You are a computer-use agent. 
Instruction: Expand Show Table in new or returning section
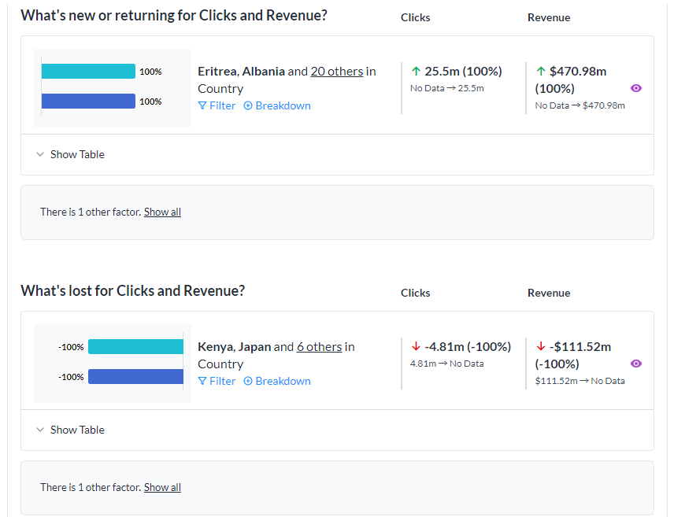pyautogui.click(x=71, y=154)
